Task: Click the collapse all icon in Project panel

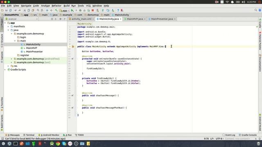Action: pyautogui.click(x=56, y=19)
